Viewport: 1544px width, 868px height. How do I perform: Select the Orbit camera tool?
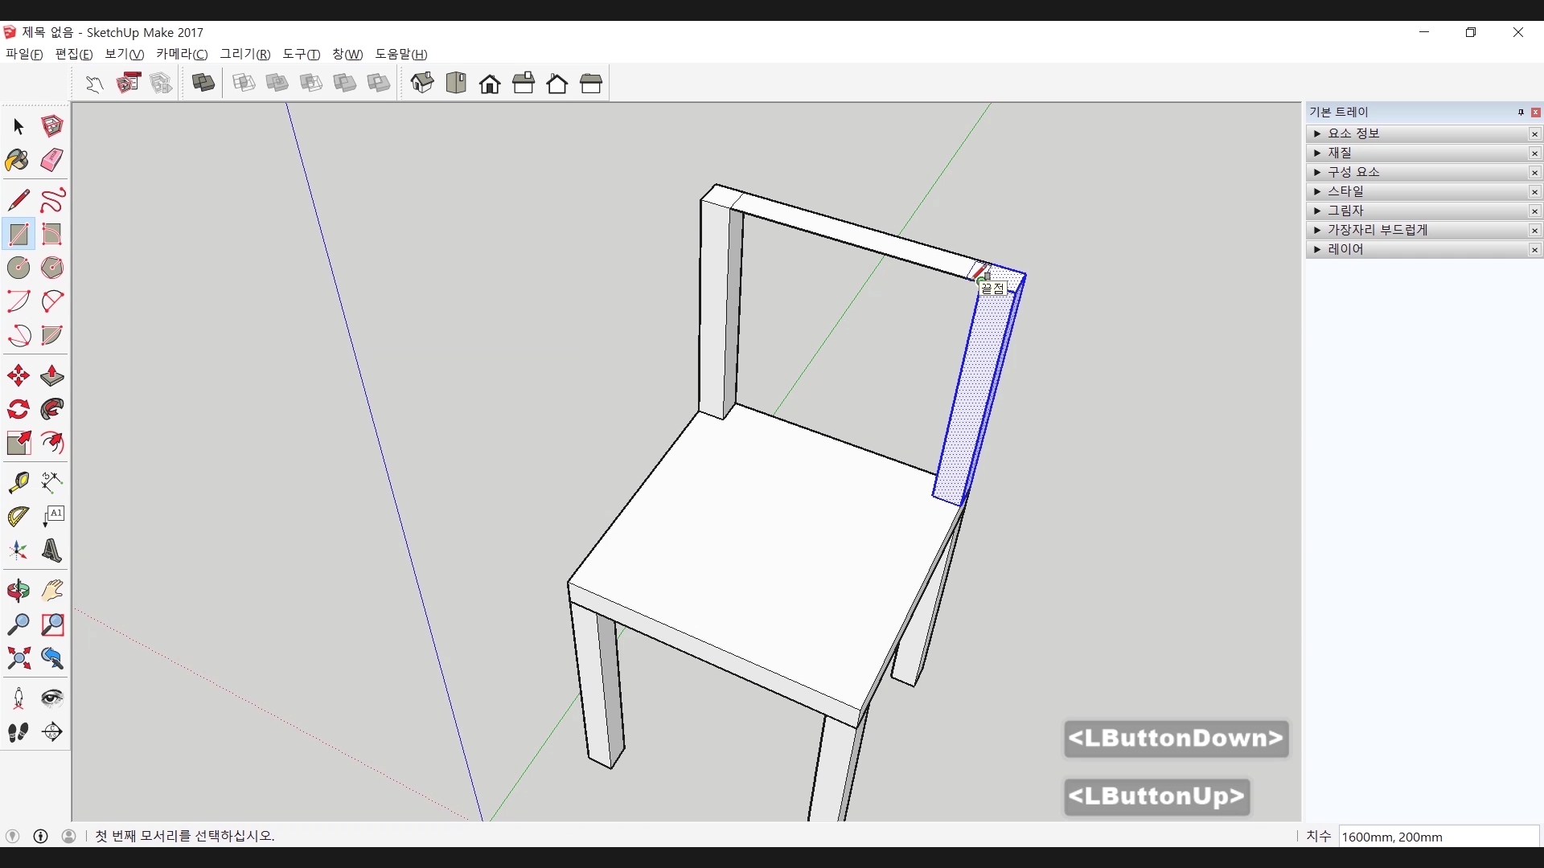(x=18, y=591)
